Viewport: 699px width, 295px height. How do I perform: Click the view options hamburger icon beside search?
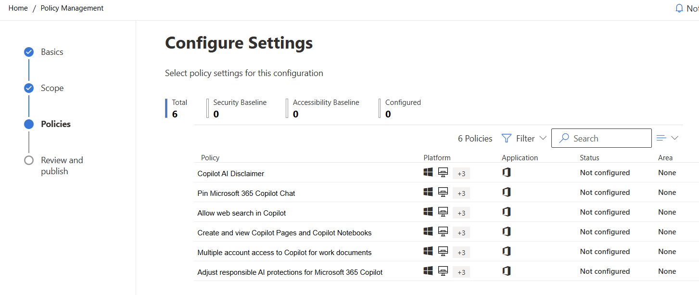tap(661, 137)
